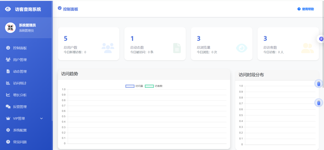Click the 总访客数 label

tap(270, 47)
